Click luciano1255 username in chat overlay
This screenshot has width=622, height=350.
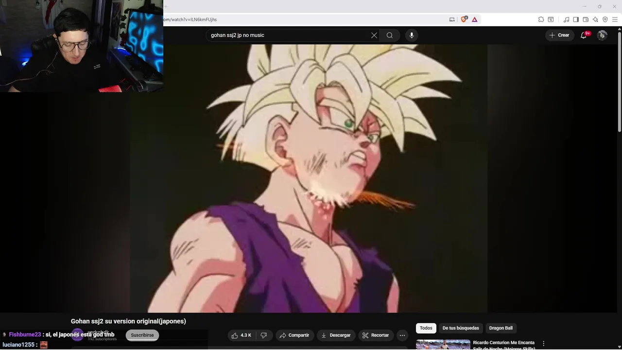click(18, 345)
